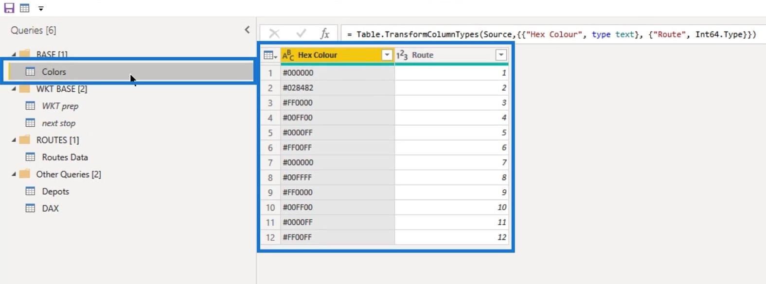Viewport: 766px width, 284px height.
Task: Click cell #00FF00 in row 10
Action: (338, 207)
